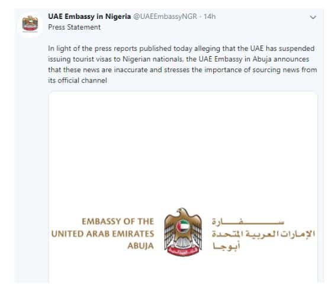Click the ABUJA word in English letterhead
The width and height of the screenshot is (331, 285).
pyautogui.click(x=140, y=246)
